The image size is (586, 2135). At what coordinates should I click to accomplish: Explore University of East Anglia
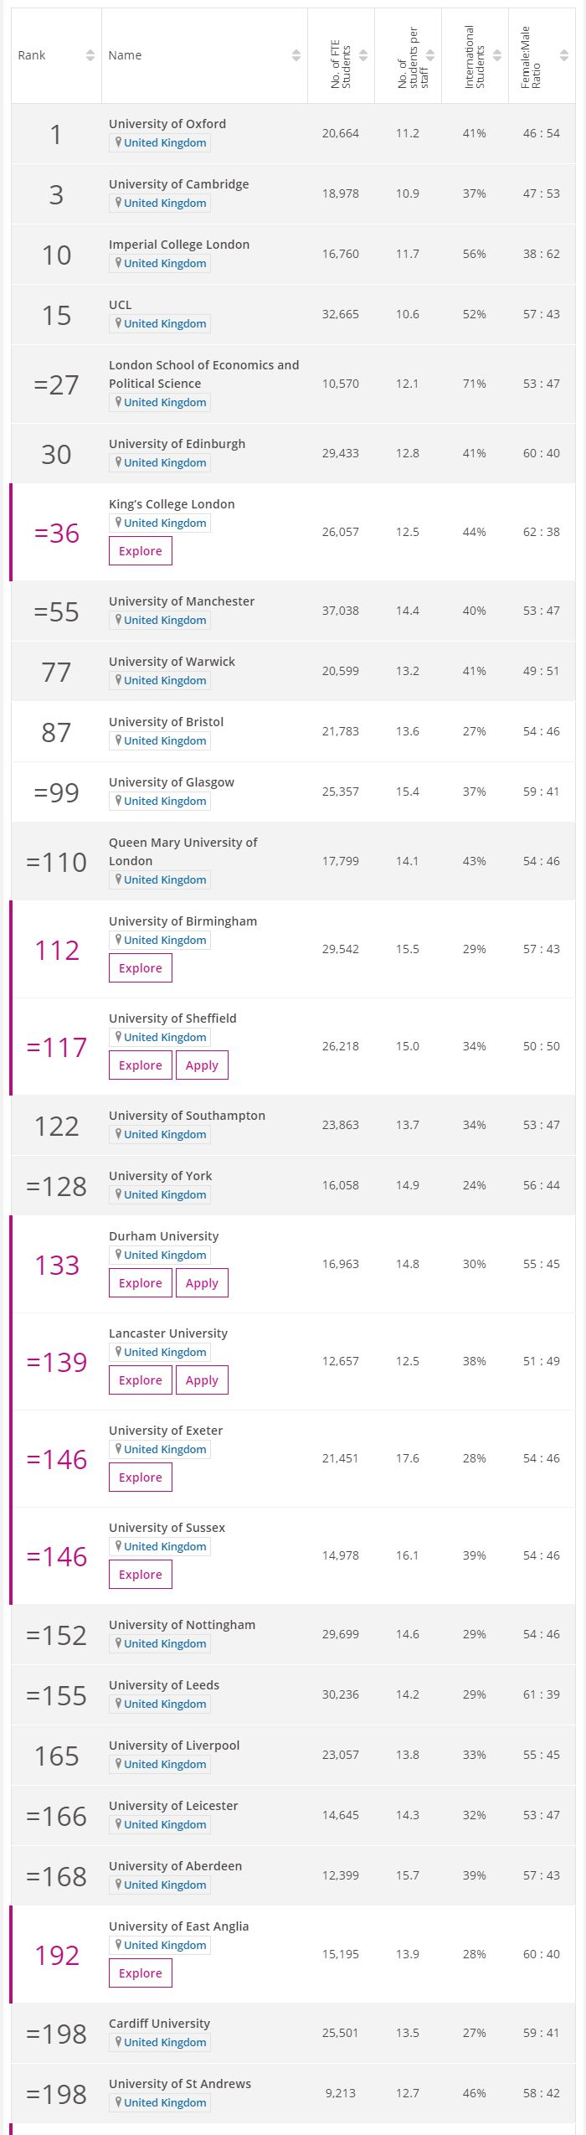pyautogui.click(x=141, y=1973)
